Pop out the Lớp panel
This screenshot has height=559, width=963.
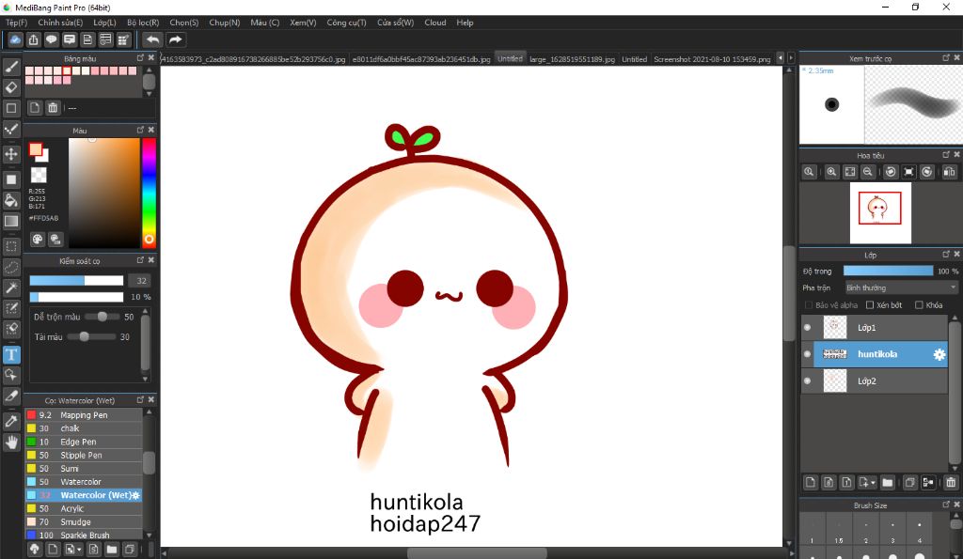click(946, 254)
